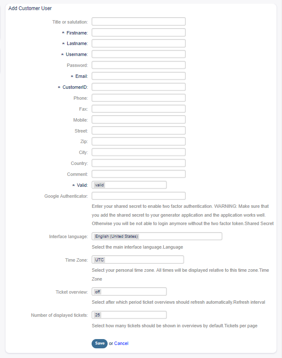Click inside the Firstname field
The image size is (282, 358).
[138, 32]
